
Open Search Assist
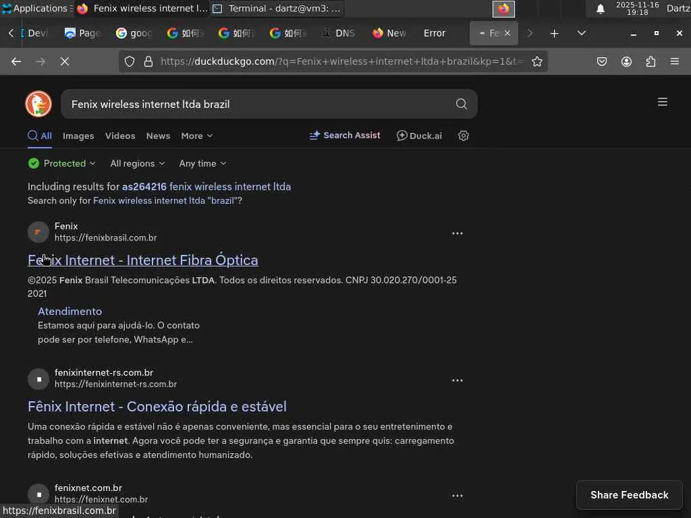[345, 136]
